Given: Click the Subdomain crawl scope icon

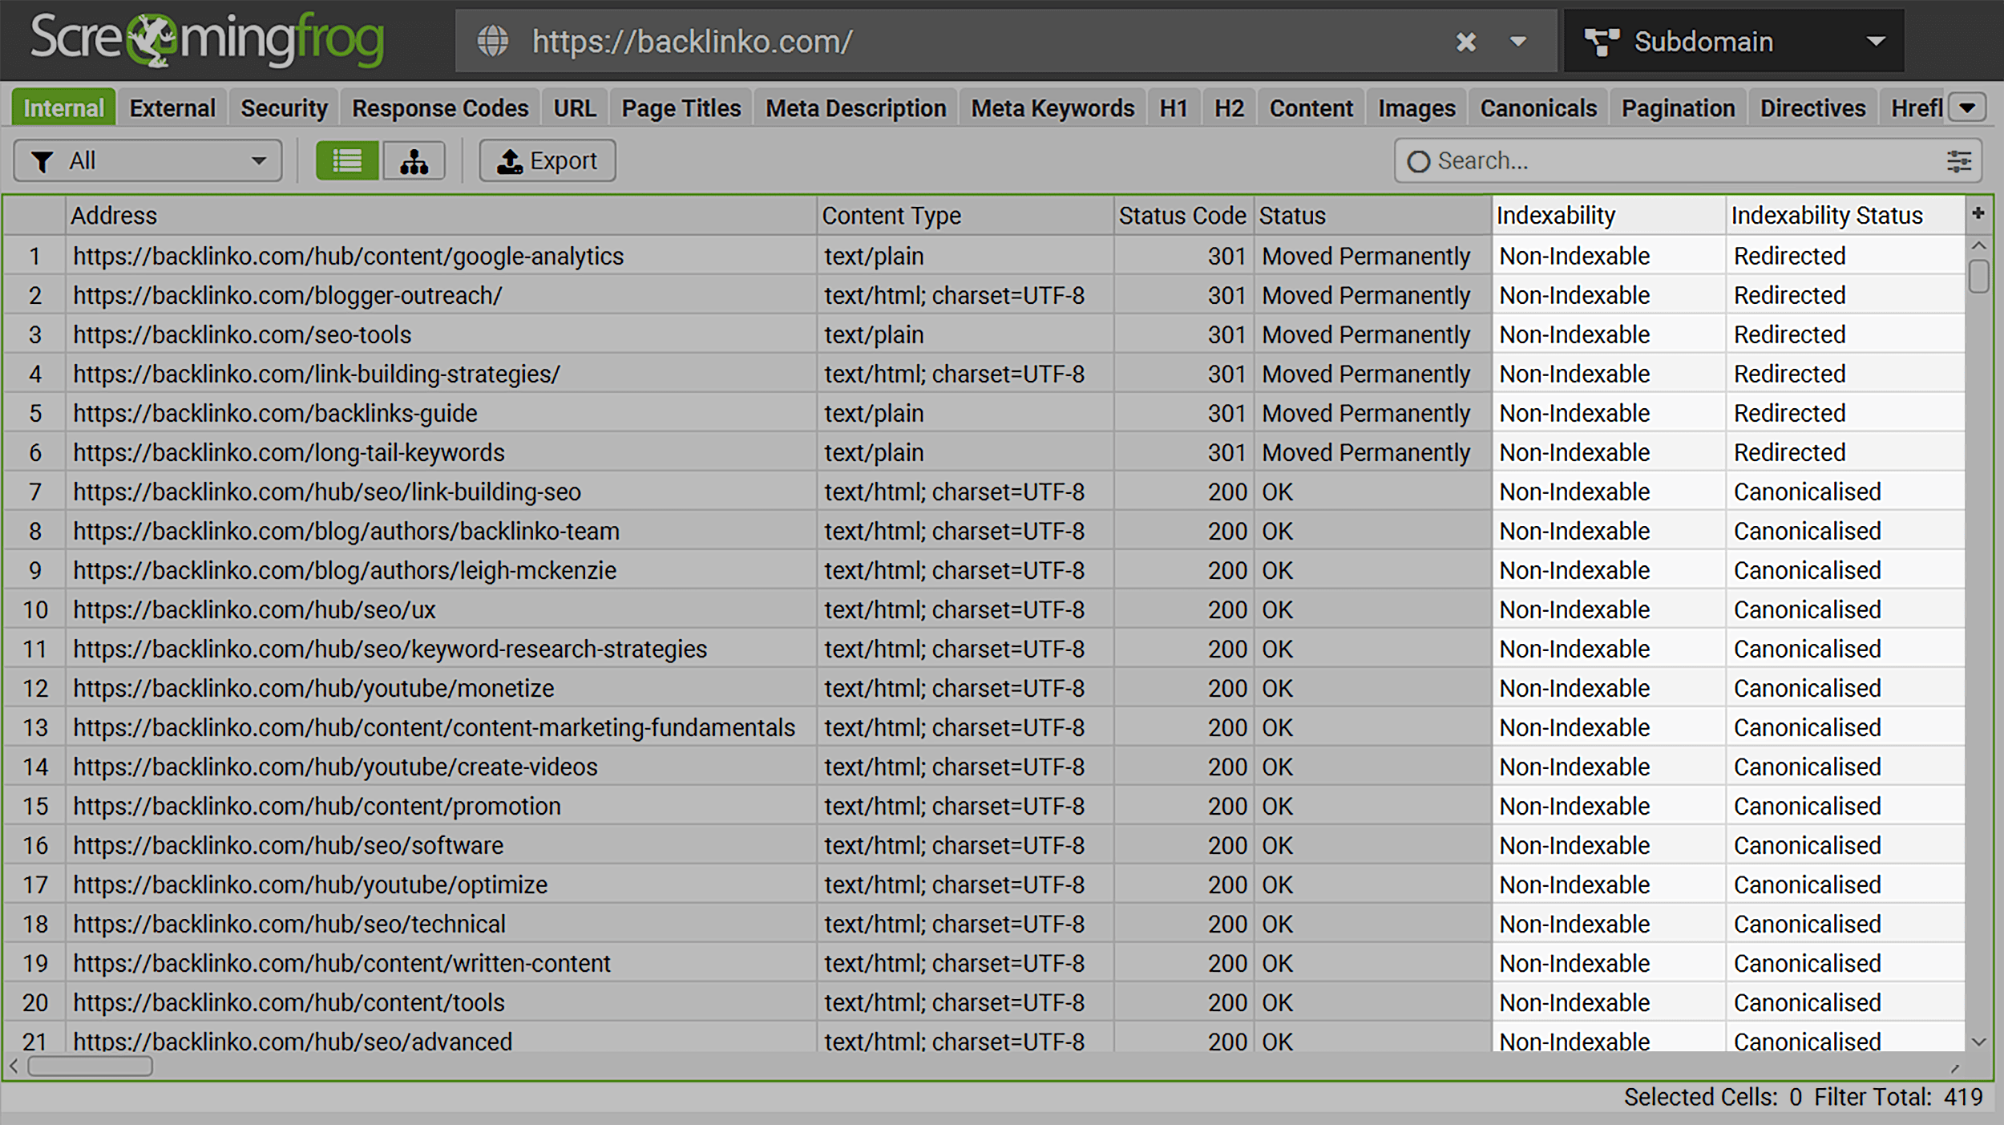Looking at the screenshot, I should click(1602, 41).
